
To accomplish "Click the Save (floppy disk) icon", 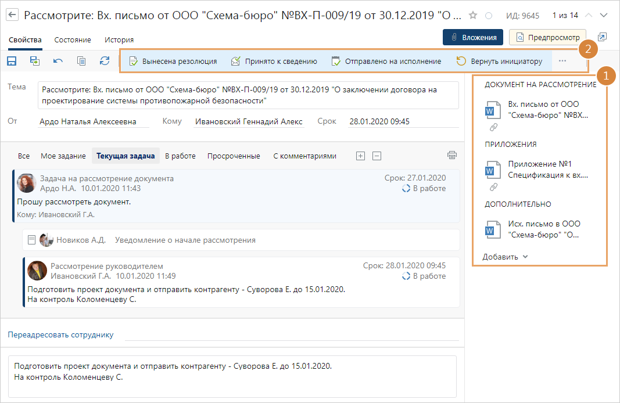I will pyautogui.click(x=12, y=61).
